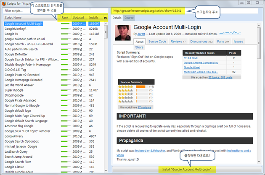Open the Discussions tab
Viewport: 265px width, 175px height.
tap(201, 42)
